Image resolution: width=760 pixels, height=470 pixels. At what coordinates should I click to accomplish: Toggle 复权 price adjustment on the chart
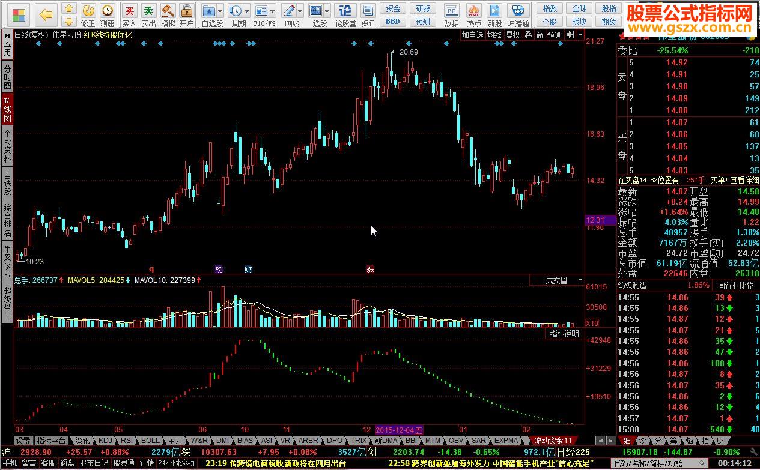click(x=512, y=35)
